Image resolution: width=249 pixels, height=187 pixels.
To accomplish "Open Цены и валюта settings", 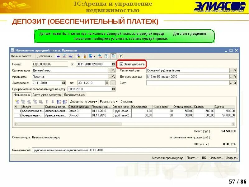I will 22,56.
